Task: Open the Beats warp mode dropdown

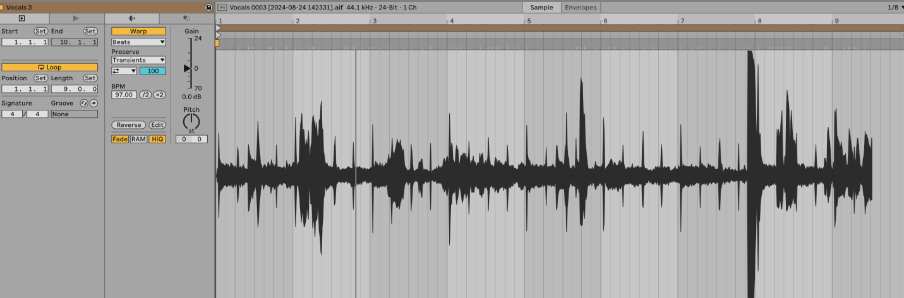Action: click(138, 42)
